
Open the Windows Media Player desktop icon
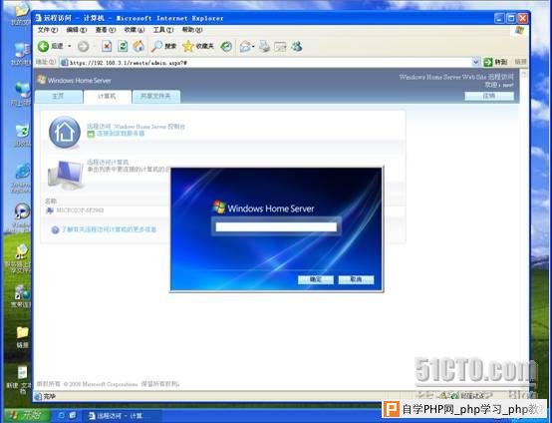[22, 217]
